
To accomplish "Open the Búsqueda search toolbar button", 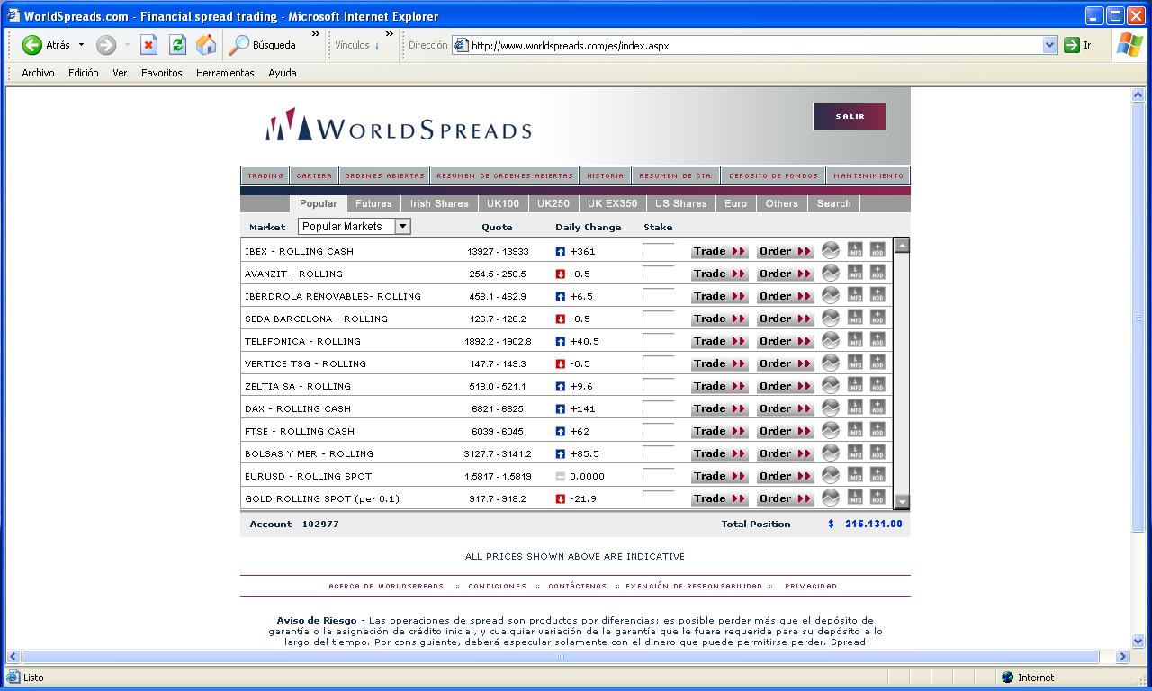I will [x=263, y=45].
